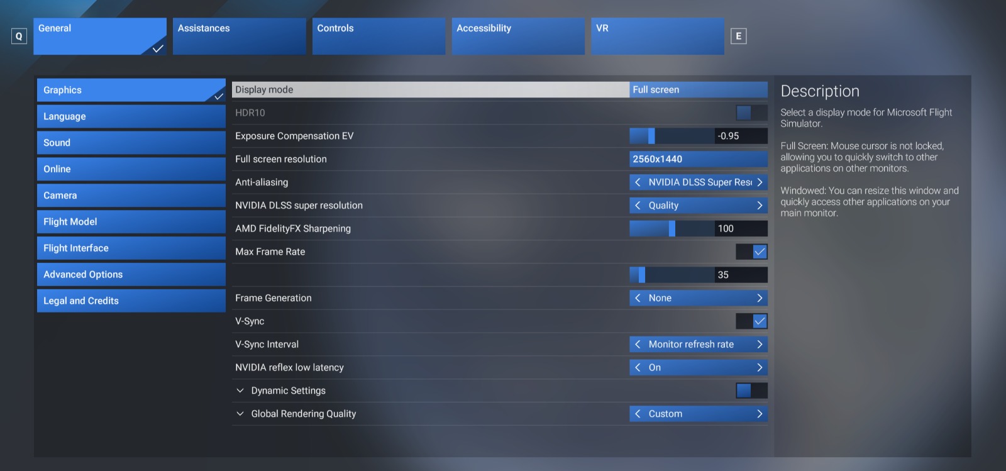The width and height of the screenshot is (1006, 471).
Task: Click the Full screen resolution label
Action: pyautogui.click(x=281, y=159)
